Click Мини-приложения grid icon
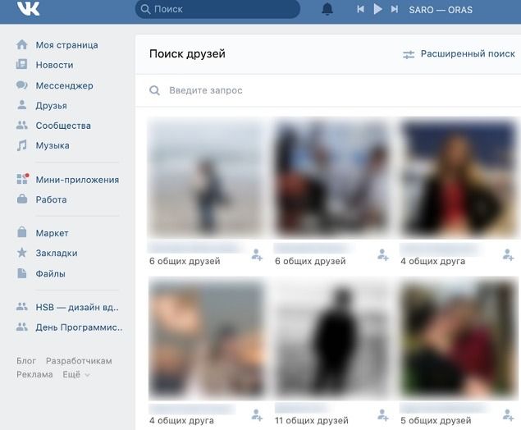 pos(23,179)
